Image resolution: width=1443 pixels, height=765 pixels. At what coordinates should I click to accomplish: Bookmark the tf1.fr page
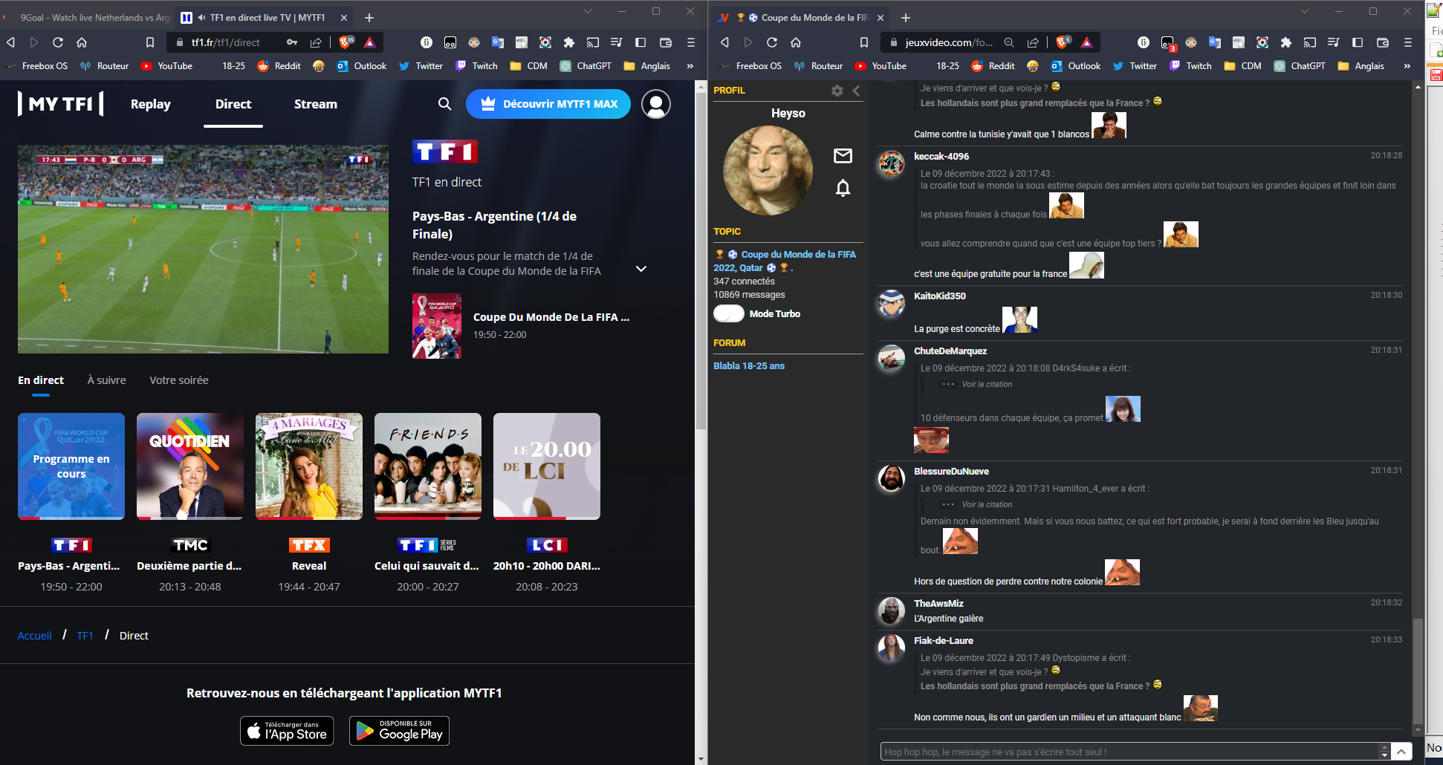point(150,42)
